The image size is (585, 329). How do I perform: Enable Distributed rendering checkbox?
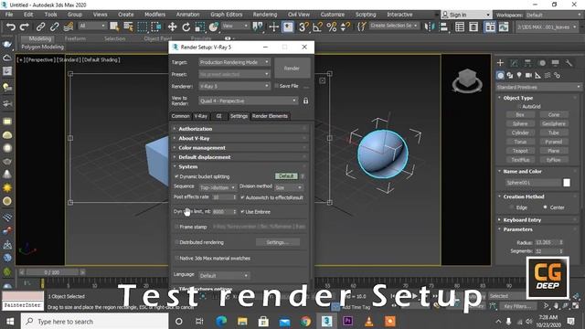coord(176,242)
